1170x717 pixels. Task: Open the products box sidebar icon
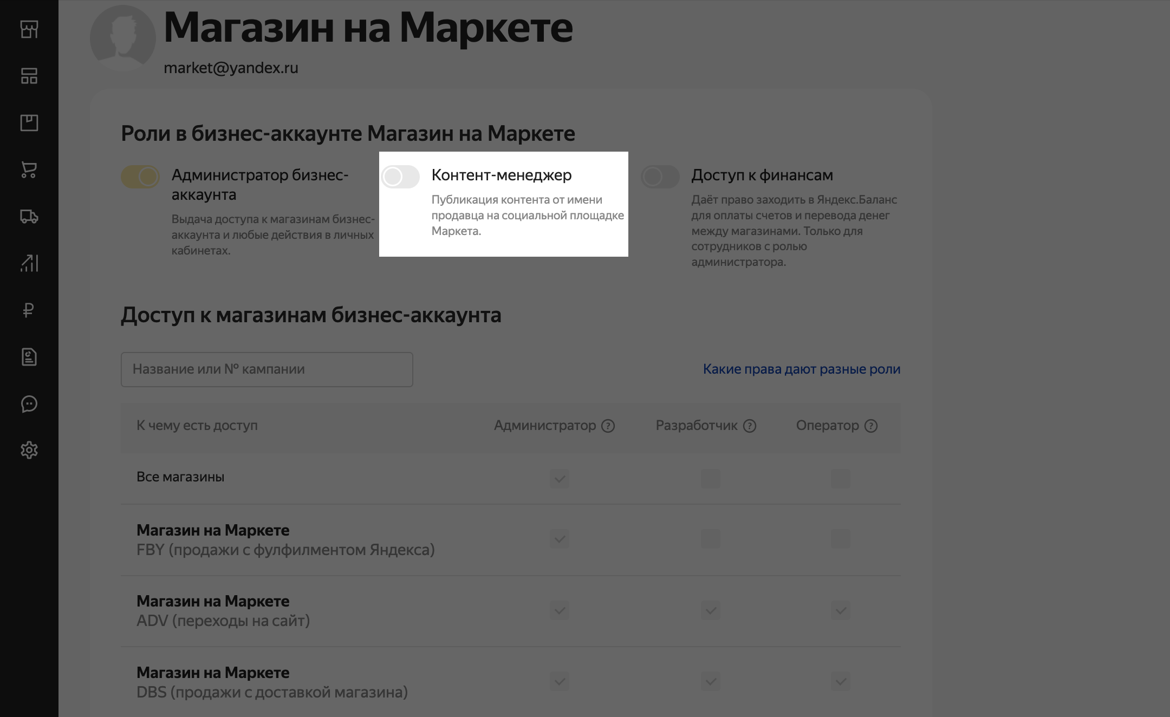(29, 123)
